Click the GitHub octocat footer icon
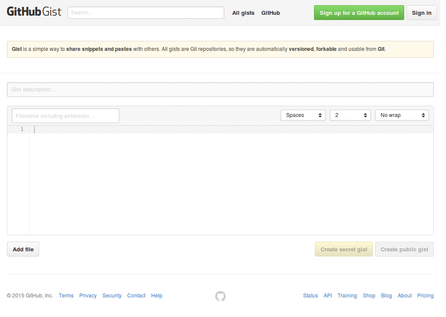Viewport: 446px width, 317px height. [x=220, y=296]
